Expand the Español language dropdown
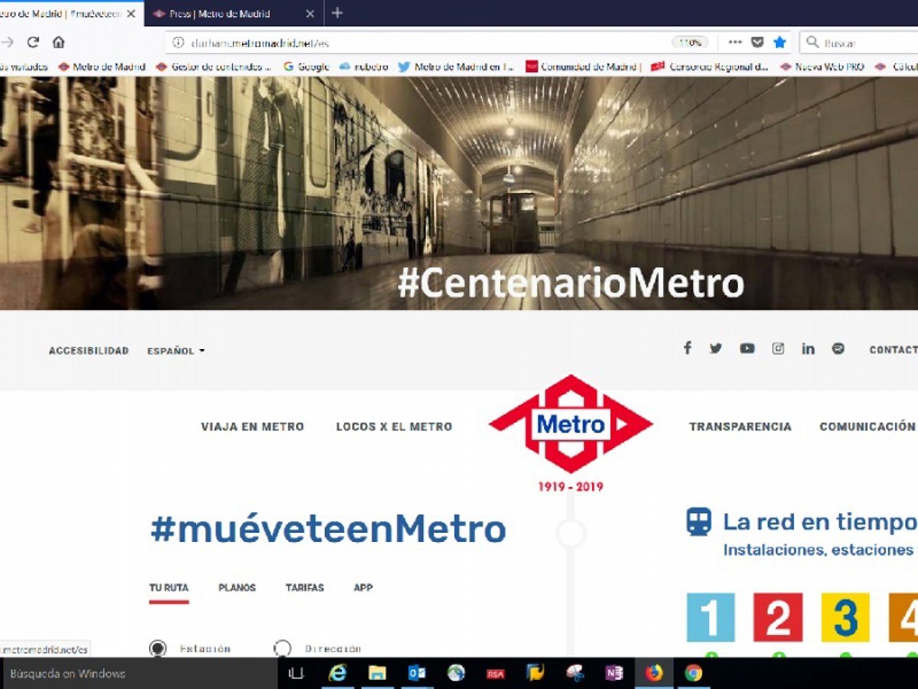This screenshot has height=689, width=918. [x=176, y=351]
